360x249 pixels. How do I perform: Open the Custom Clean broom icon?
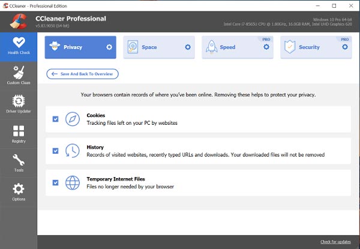pos(19,72)
